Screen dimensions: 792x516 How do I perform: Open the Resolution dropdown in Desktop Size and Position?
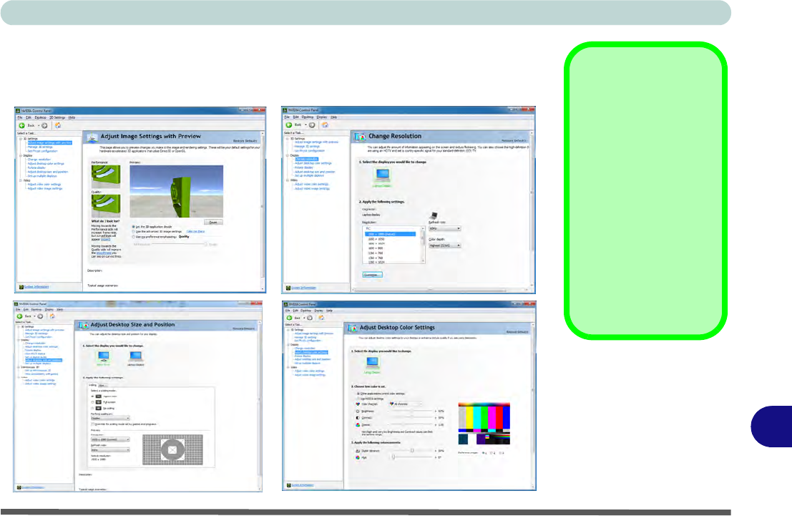(110, 439)
